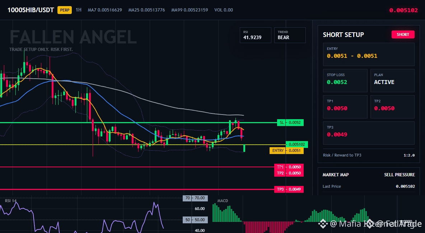Click the MARKET MAP heading
The height and width of the screenshot is (233, 425).
click(336, 175)
